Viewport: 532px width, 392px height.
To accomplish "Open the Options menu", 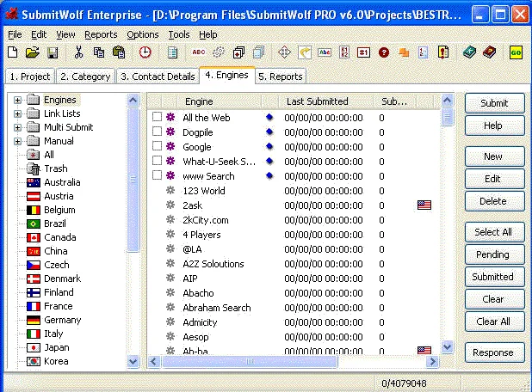I will (x=142, y=34).
